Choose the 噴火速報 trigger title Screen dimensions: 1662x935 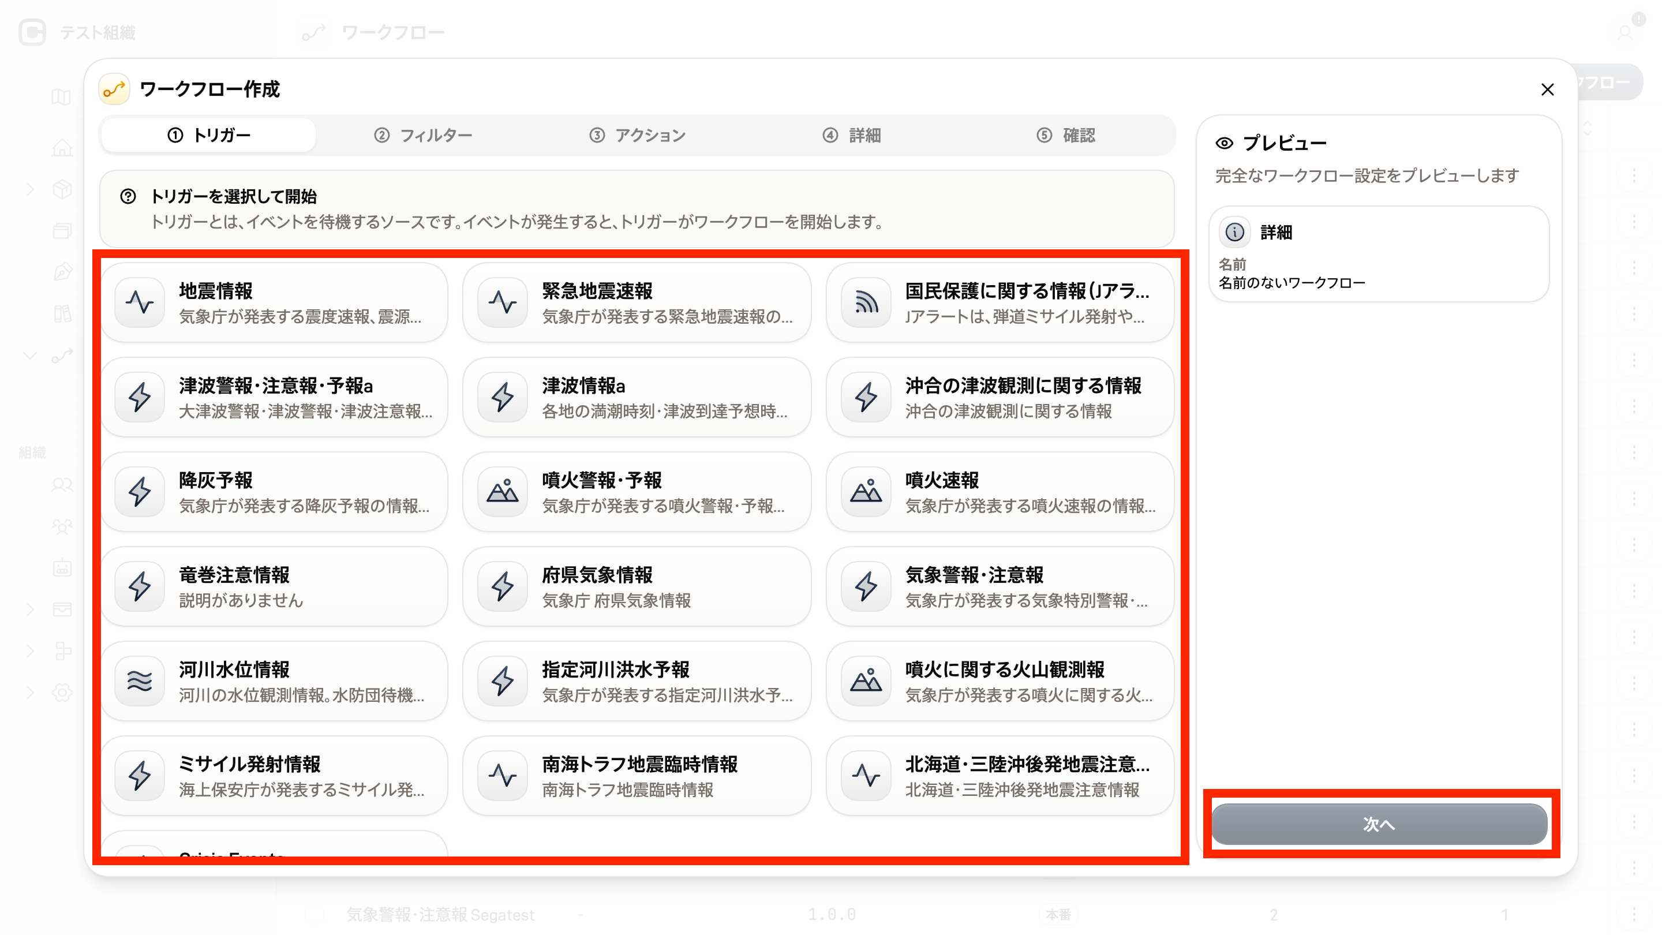click(942, 480)
